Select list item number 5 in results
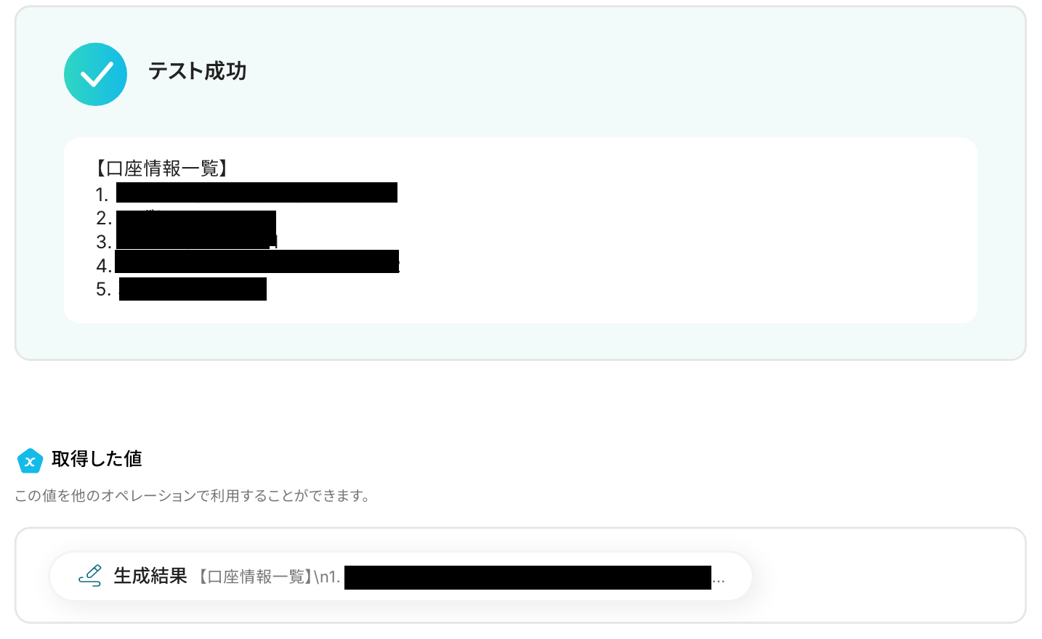Image resolution: width=1042 pixels, height=639 pixels. point(181,289)
